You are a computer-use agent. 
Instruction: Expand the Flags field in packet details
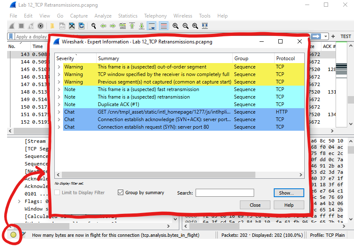click(19, 201)
